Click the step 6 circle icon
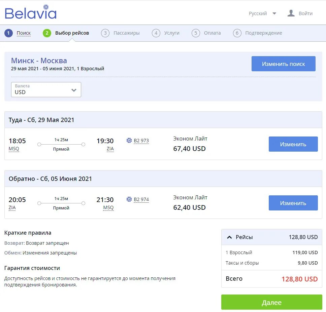This screenshot has height=312, width=326. 237,33
